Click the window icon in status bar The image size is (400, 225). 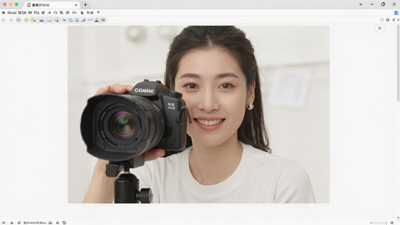(x=64, y=223)
